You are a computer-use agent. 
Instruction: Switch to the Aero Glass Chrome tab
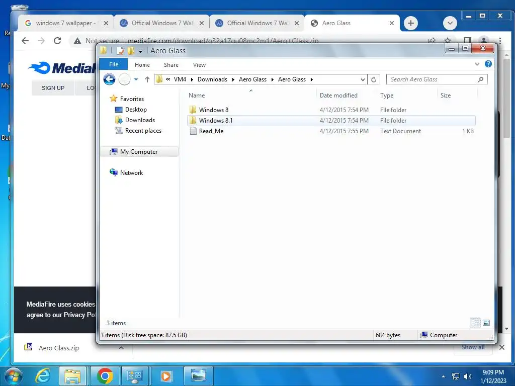pos(352,23)
